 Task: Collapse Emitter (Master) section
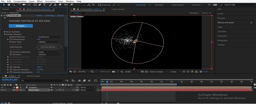5,34
